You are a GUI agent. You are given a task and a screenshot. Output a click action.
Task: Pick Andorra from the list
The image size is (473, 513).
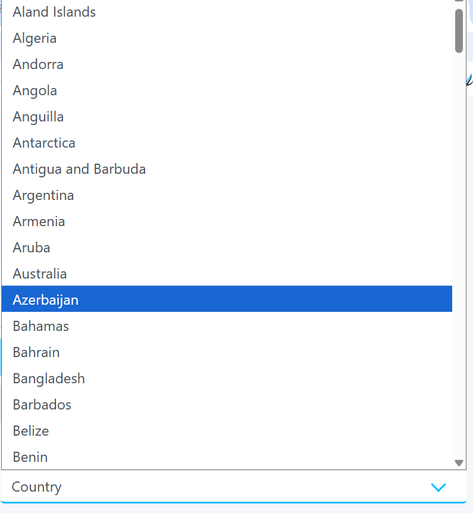coord(38,64)
